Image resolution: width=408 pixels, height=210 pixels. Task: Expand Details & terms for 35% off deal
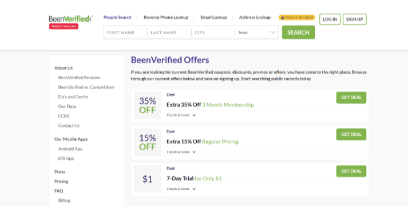pos(181,115)
